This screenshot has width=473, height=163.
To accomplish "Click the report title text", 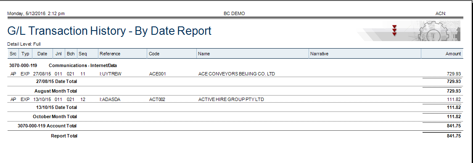I will click(109, 31).
